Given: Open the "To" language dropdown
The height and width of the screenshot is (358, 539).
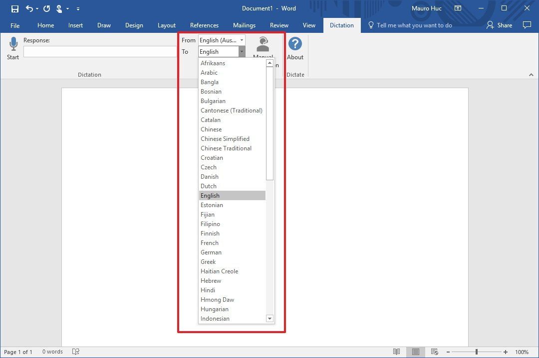Looking at the screenshot, I should point(242,51).
